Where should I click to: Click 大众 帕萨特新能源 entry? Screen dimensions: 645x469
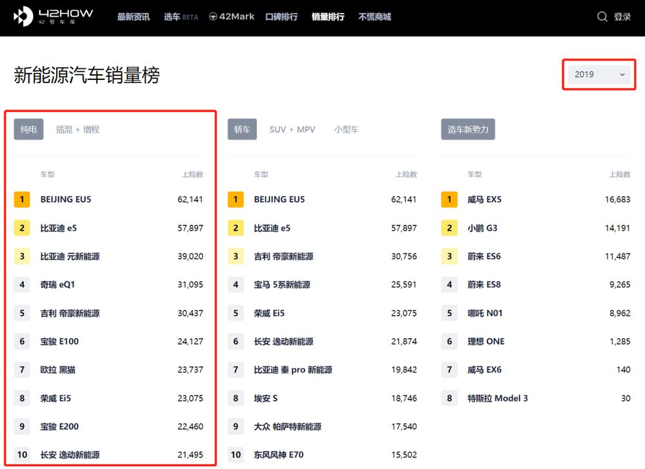click(288, 426)
